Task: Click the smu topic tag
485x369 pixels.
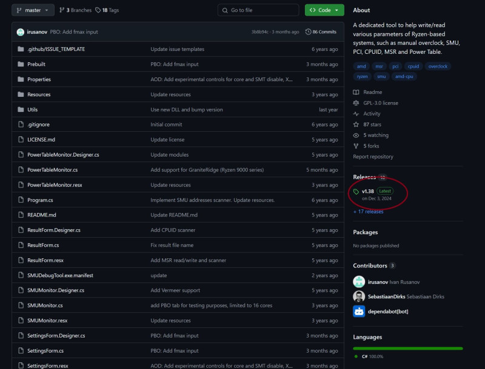Action: pyautogui.click(x=381, y=76)
